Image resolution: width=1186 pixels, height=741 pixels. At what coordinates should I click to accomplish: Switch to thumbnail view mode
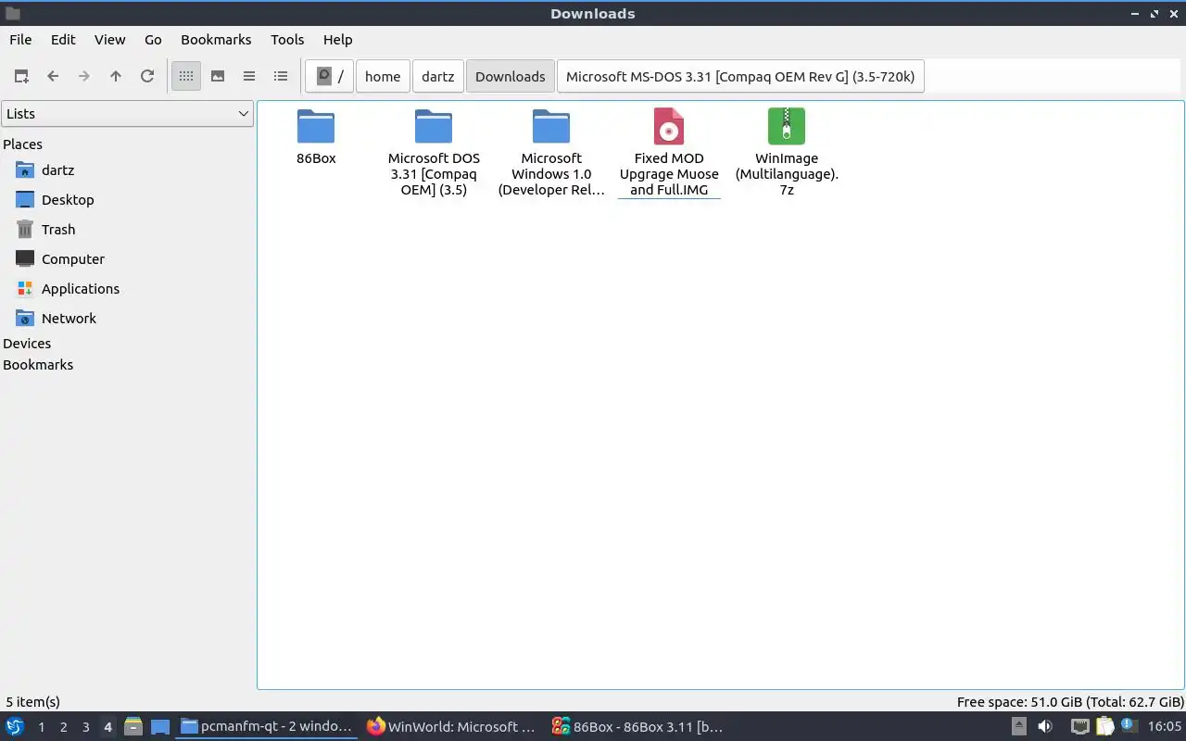(x=218, y=76)
